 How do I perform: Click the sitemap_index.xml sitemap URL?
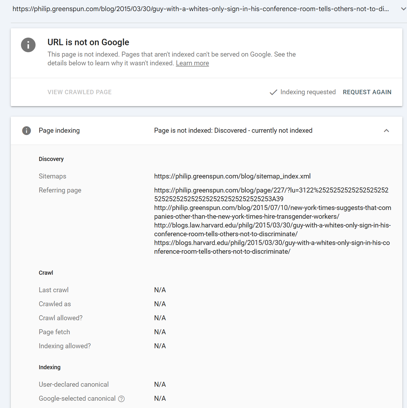click(x=232, y=176)
